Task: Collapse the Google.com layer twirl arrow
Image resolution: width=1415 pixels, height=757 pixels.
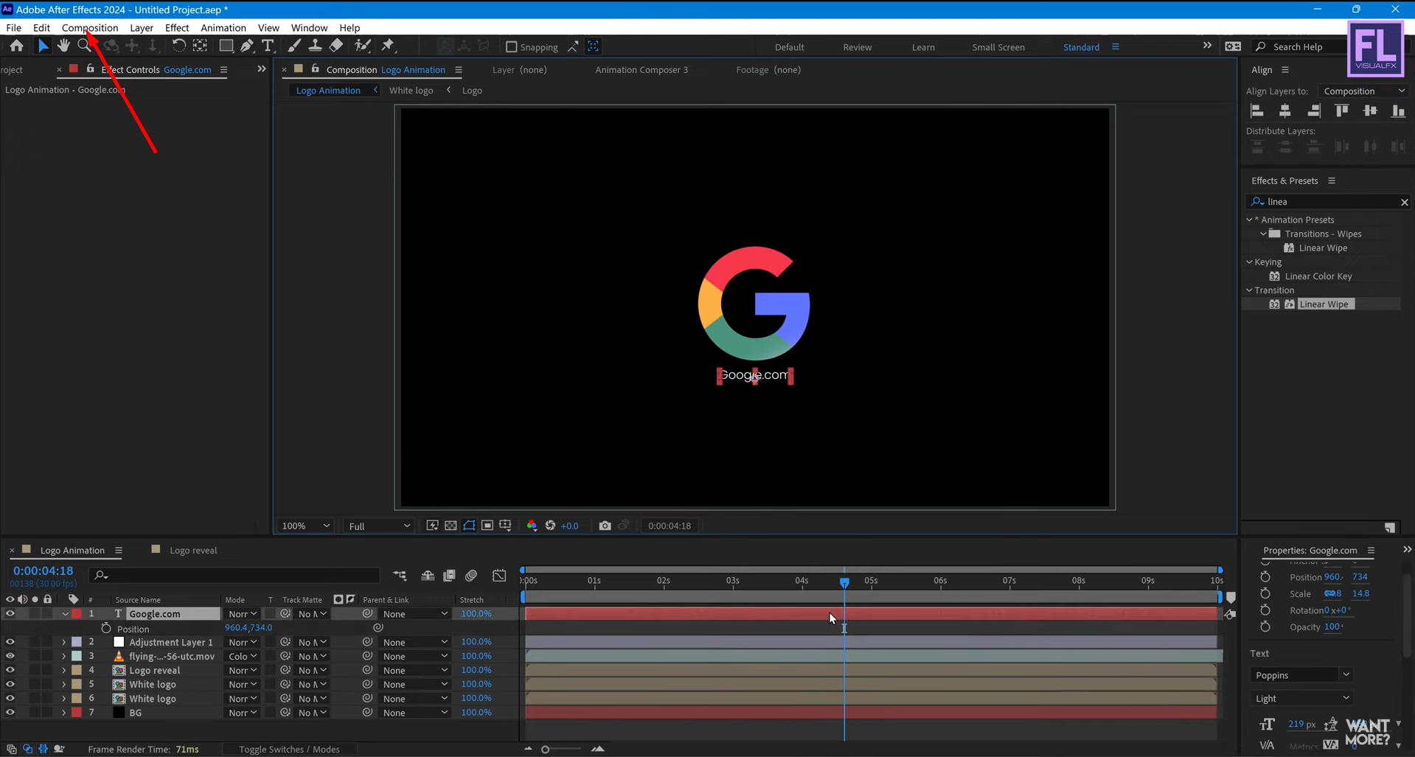Action: pyautogui.click(x=65, y=614)
